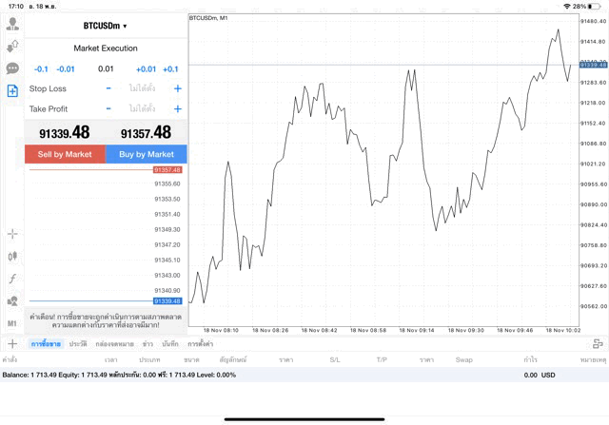Viewport: 609px width, 425px height.
Task: Tap the battery indicator
Action: pyautogui.click(x=594, y=7)
